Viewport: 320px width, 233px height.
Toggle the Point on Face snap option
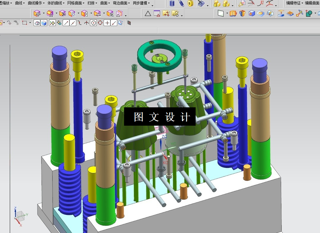121,23
